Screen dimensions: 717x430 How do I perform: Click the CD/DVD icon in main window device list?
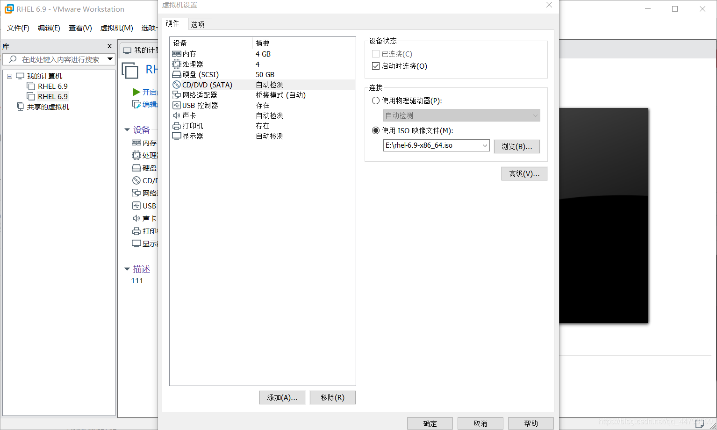pyautogui.click(x=136, y=180)
